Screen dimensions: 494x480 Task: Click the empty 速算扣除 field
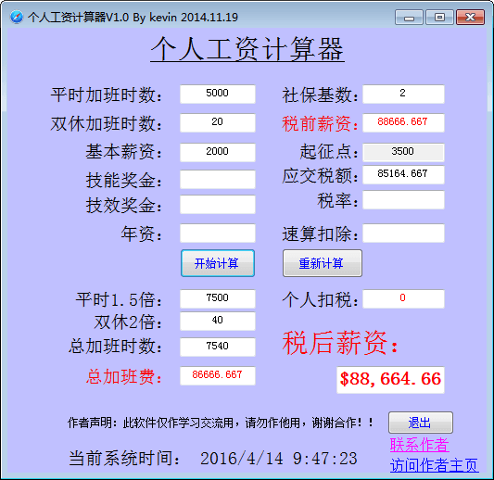403,234
